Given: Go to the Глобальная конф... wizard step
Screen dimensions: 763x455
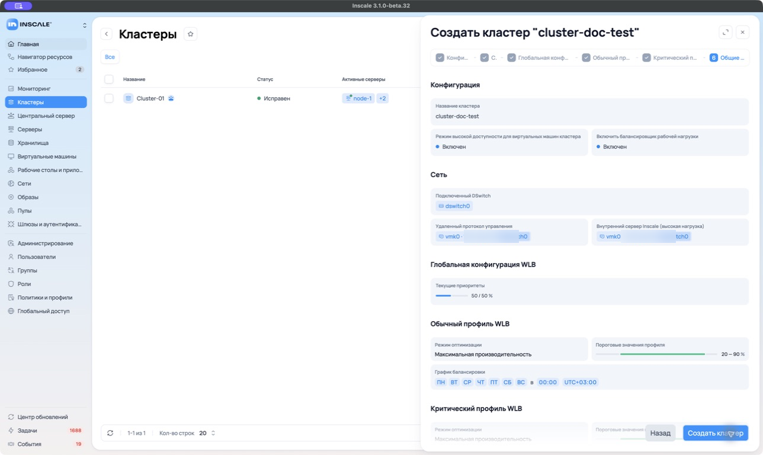Looking at the screenshot, I should click(x=538, y=57).
